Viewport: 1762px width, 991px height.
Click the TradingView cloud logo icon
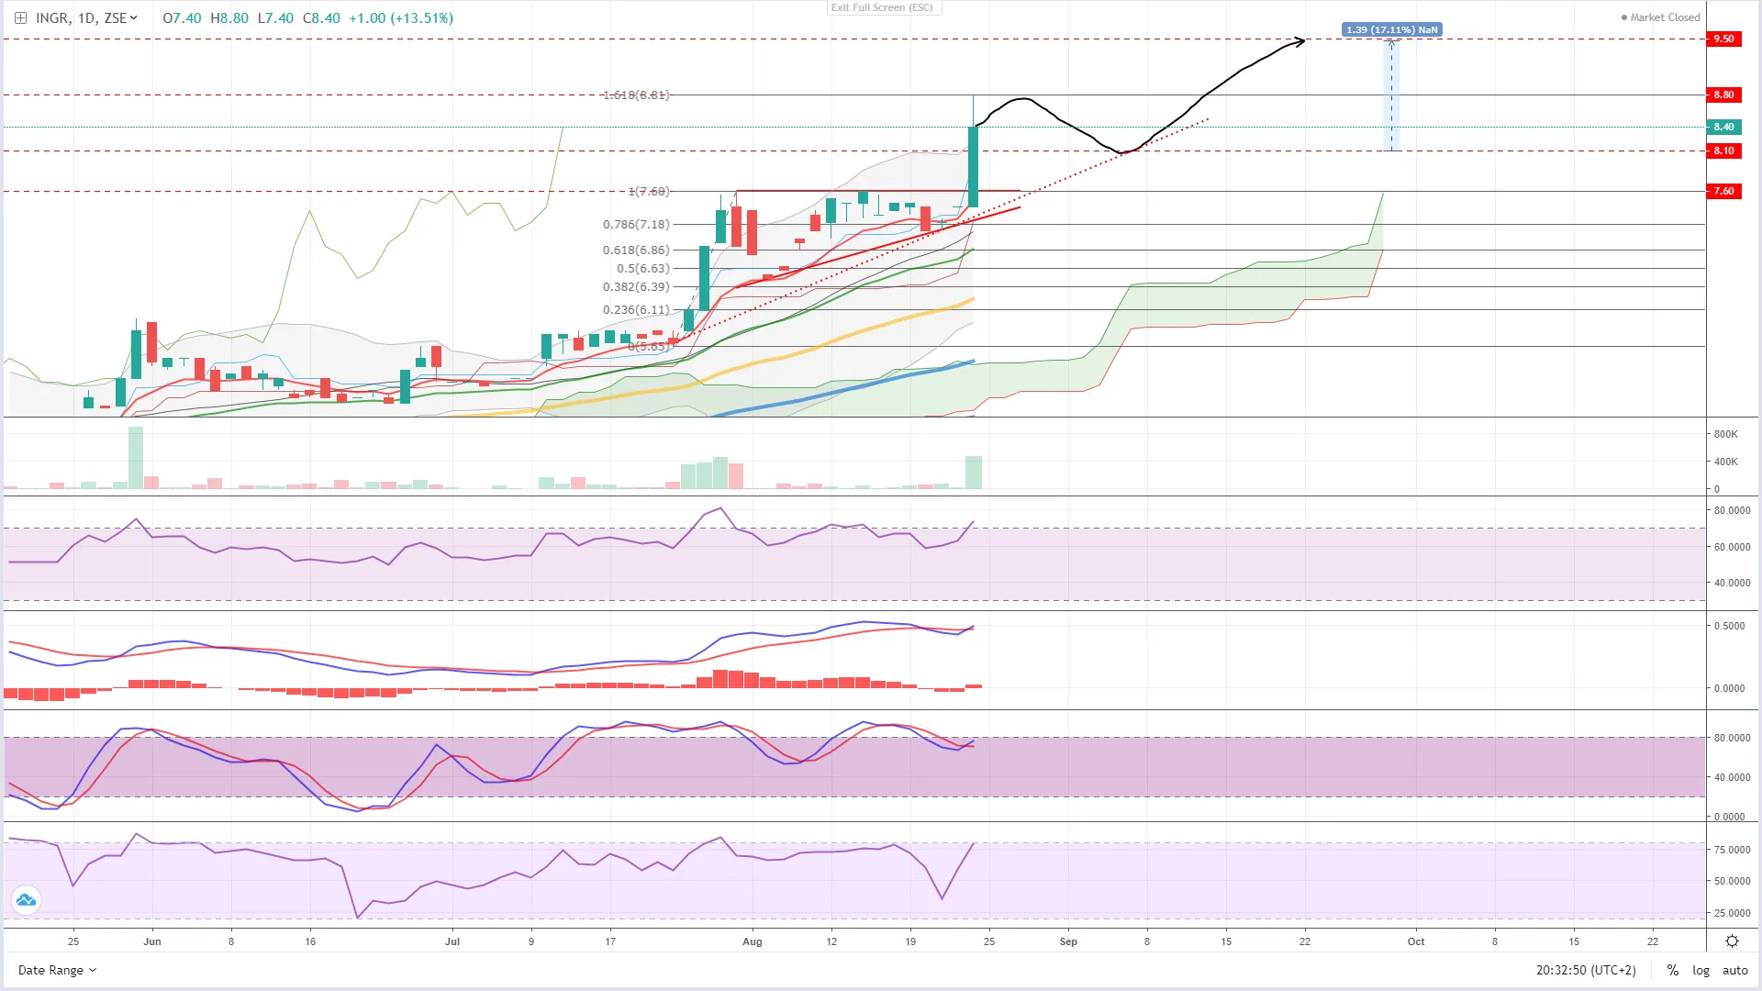(26, 900)
